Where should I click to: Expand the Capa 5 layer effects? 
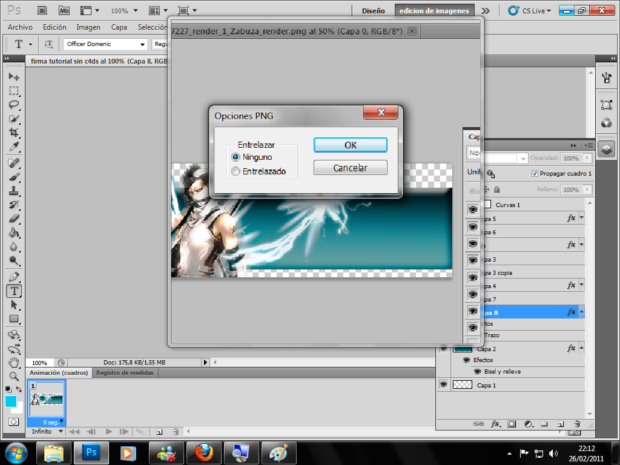(581, 217)
